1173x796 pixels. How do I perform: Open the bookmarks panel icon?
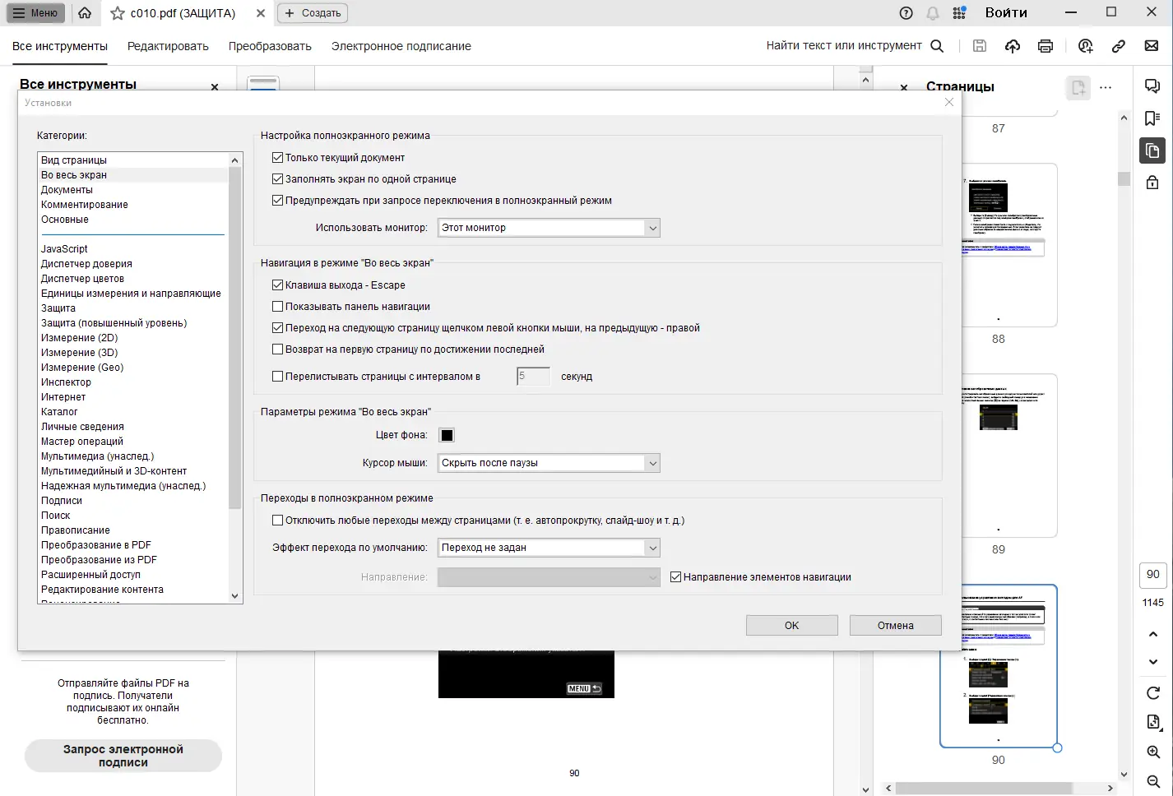pyautogui.click(x=1152, y=118)
